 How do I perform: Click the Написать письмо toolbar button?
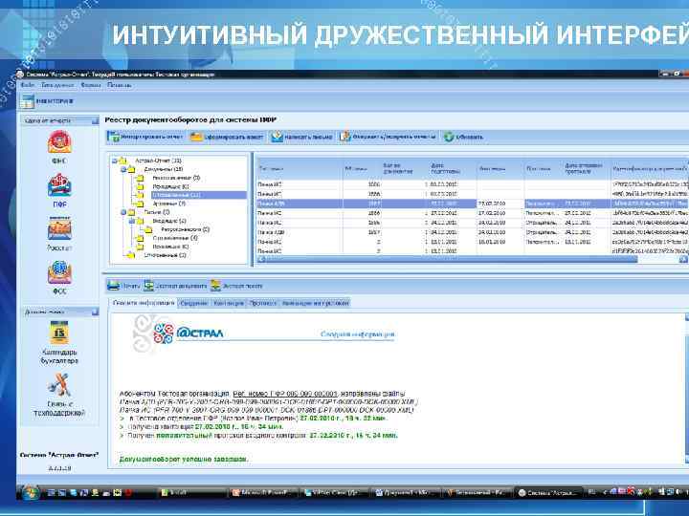[x=301, y=137]
